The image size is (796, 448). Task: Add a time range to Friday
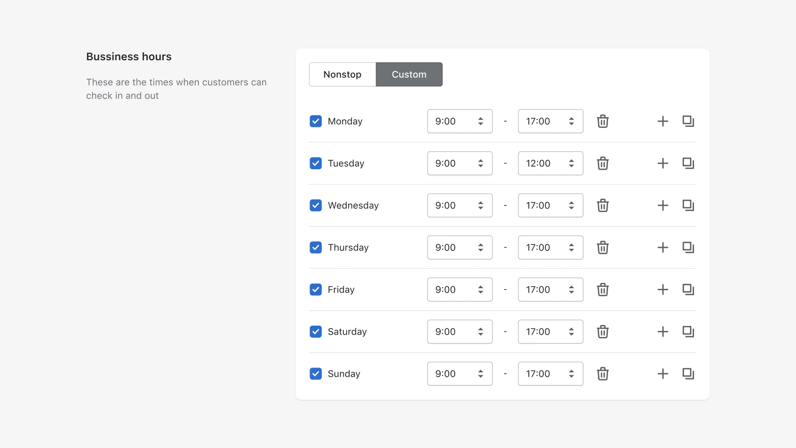tap(663, 290)
